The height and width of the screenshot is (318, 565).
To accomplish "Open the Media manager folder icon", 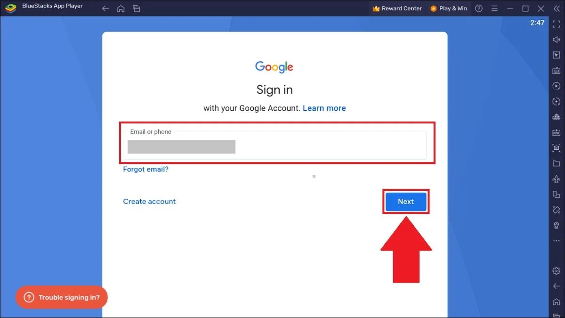I will [x=556, y=163].
